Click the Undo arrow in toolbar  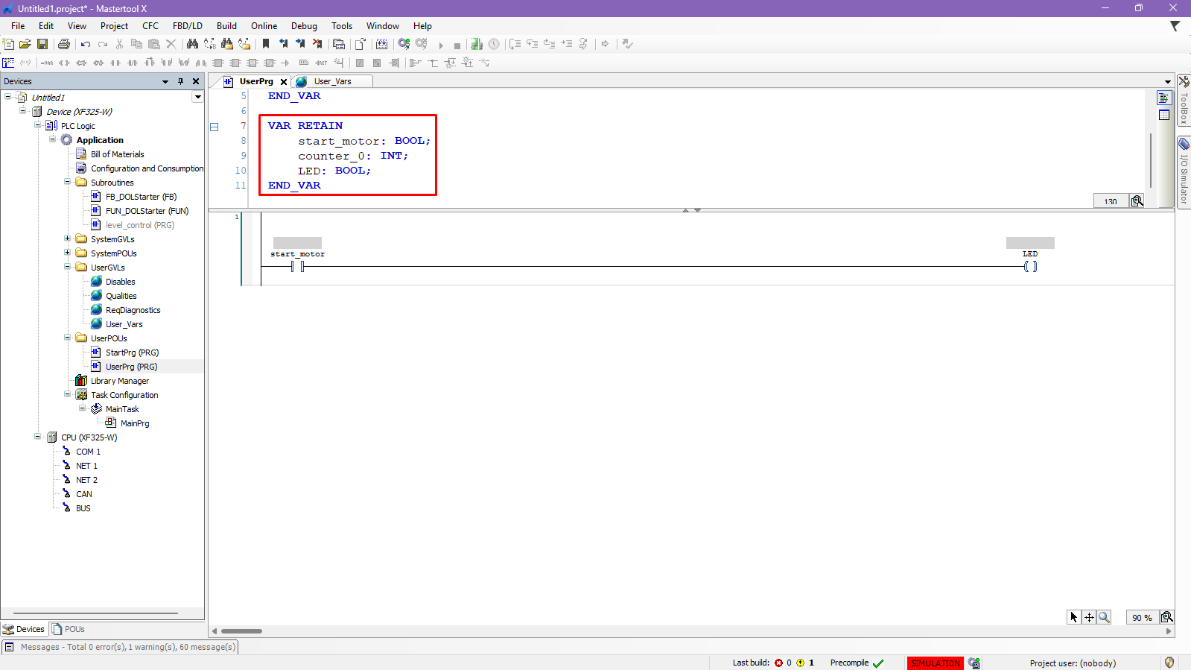[86, 44]
